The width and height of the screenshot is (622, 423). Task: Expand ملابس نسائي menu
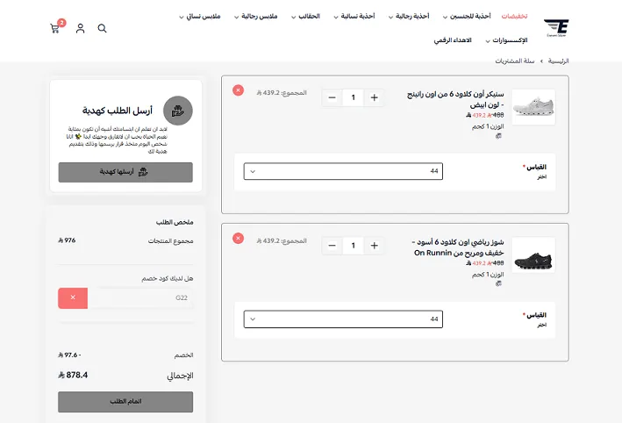click(x=199, y=17)
